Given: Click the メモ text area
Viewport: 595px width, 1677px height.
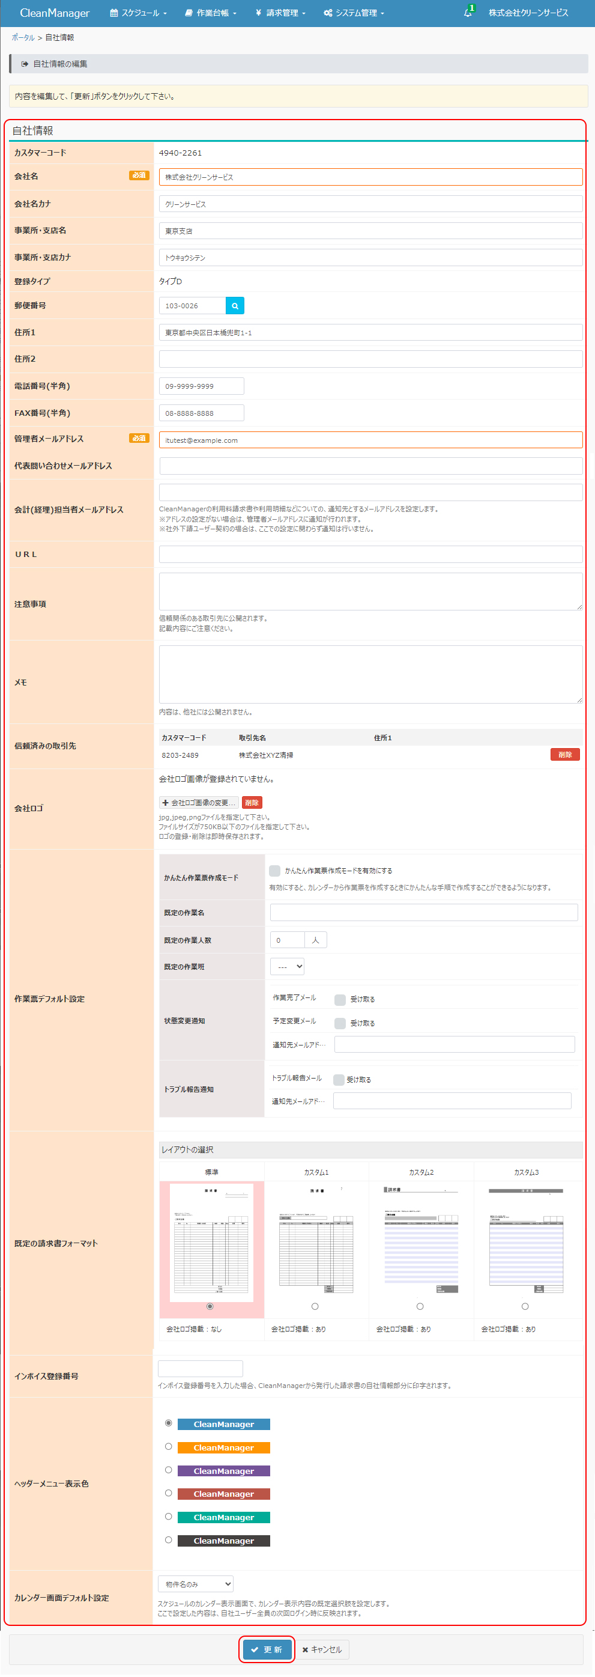Looking at the screenshot, I should pos(370,674).
